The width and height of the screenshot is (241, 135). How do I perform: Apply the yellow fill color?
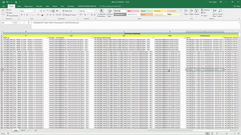pos(38,15)
